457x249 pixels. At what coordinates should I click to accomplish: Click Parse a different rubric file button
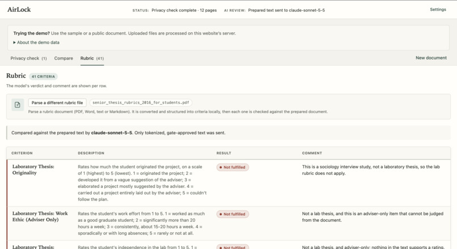(x=57, y=102)
